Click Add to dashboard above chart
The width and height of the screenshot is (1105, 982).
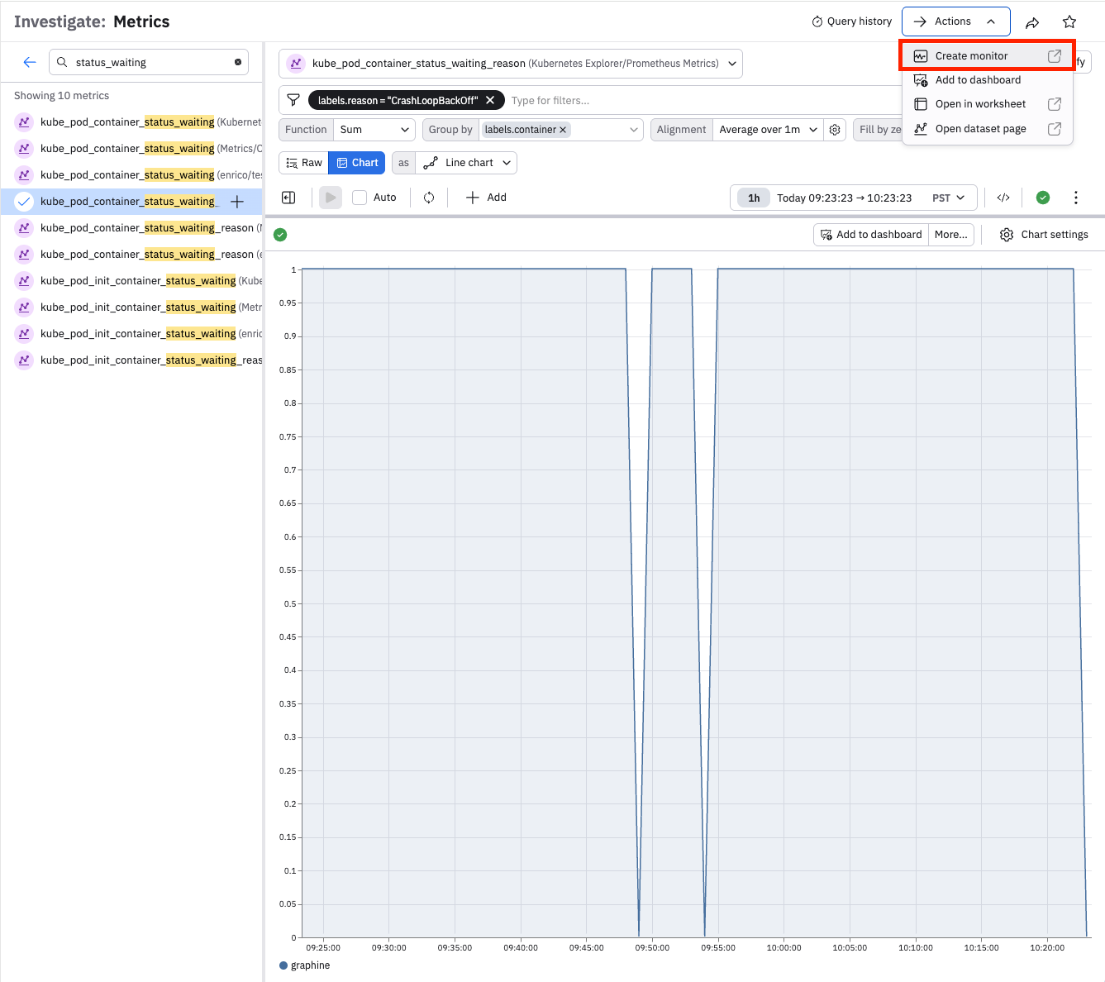point(871,235)
